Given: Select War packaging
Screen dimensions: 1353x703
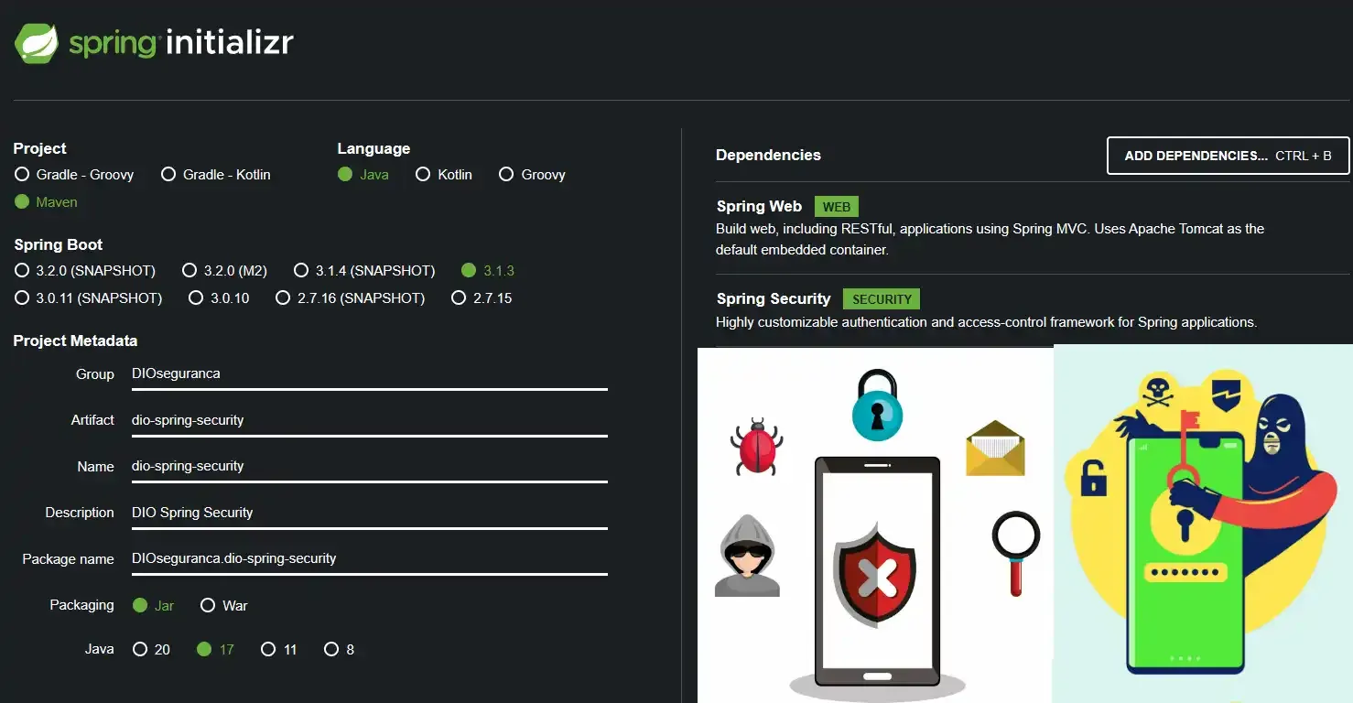Looking at the screenshot, I should click(223, 606).
